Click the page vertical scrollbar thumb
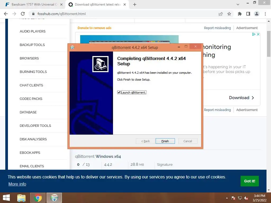The image size is (271, 203). tap(269, 44)
